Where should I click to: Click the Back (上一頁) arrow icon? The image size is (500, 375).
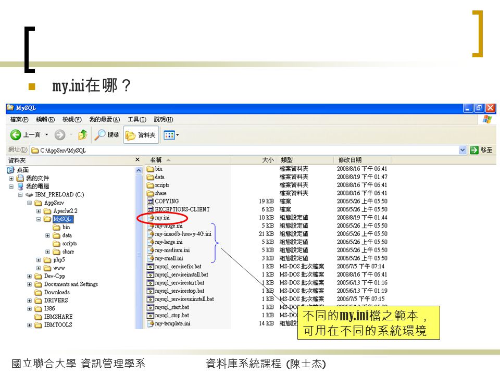16,135
